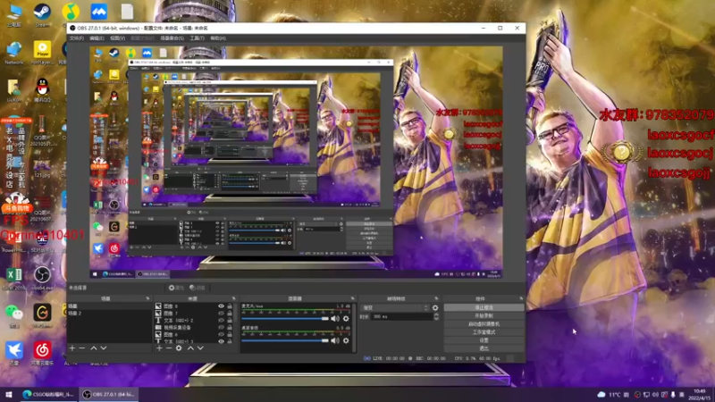Toggle lock on 图像 8 source
715x402 pixels.
click(x=230, y=306)
